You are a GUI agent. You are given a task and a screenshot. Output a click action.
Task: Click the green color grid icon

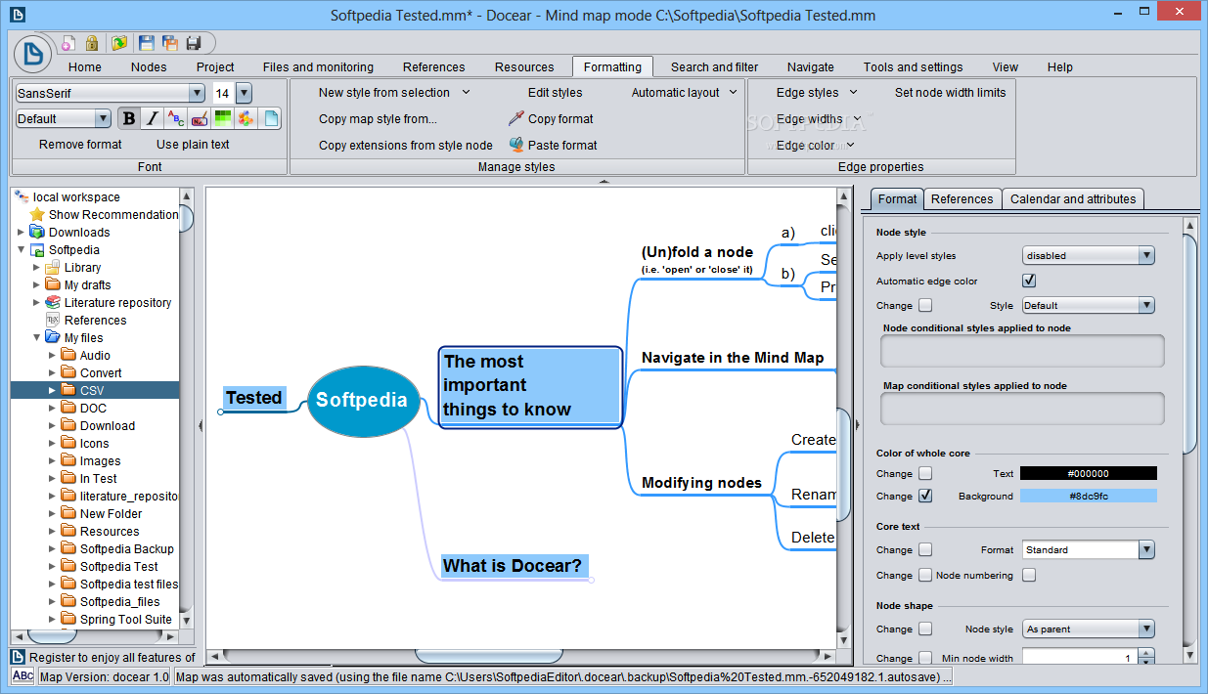click(223, 118)
